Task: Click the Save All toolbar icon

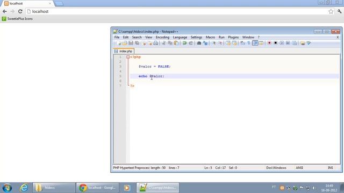Action: (x=137, y=43)
